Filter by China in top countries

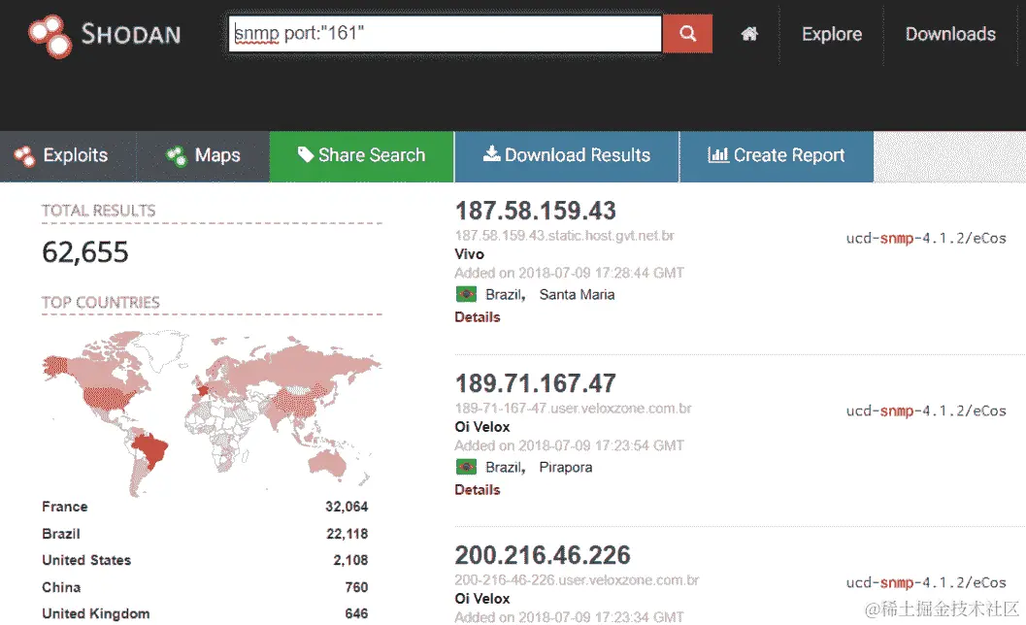tap(61, 588)
